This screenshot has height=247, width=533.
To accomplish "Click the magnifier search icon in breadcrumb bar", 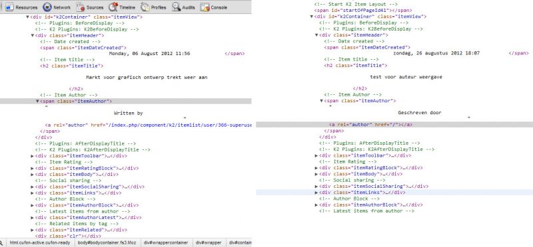I will [1, 242].
